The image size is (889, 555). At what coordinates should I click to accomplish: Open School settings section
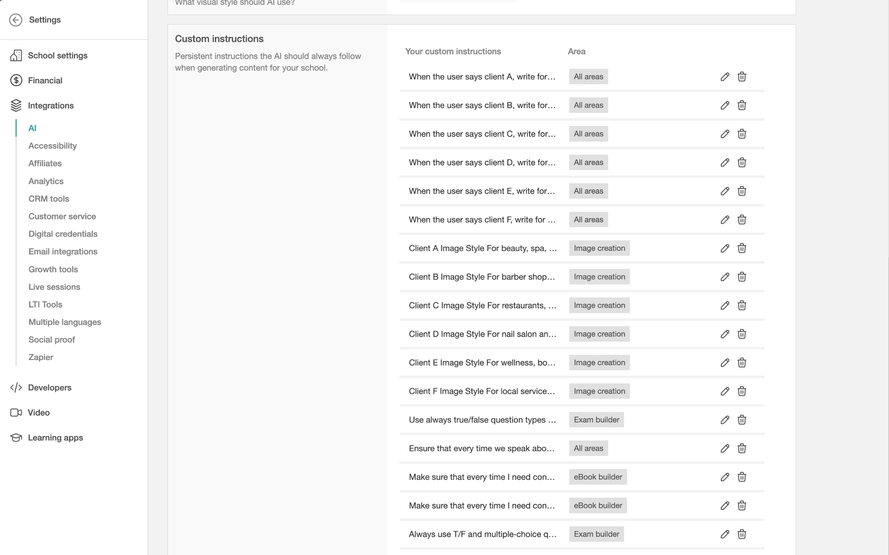(58, 56)
